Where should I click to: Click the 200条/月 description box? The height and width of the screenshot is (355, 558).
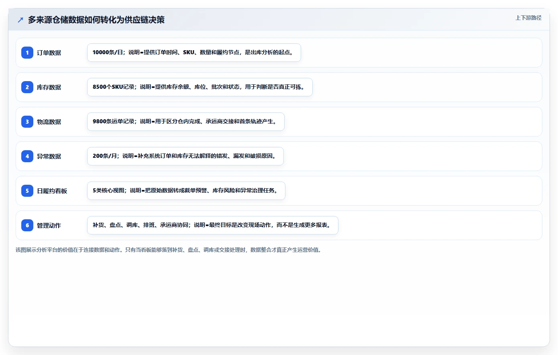coord(185,156)
